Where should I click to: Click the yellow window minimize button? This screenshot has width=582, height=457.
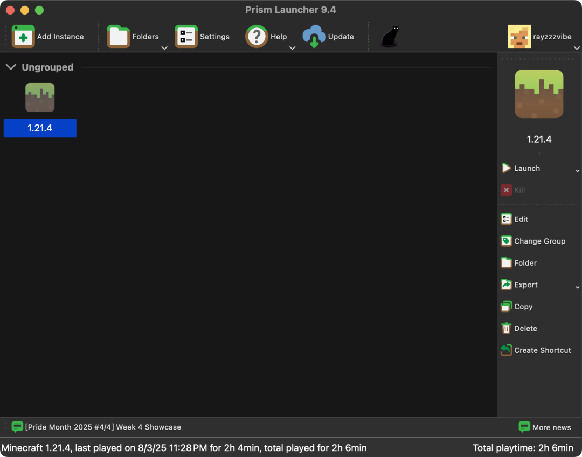(x=24, y=10)
